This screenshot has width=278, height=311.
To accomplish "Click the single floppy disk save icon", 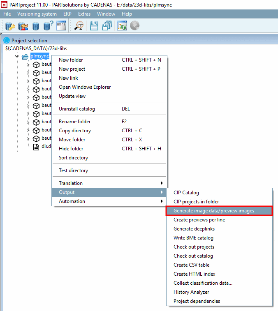I will click(94, 25).
